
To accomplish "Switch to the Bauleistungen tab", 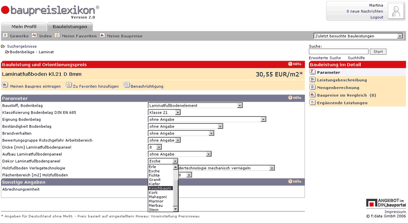I will point(70,27).
